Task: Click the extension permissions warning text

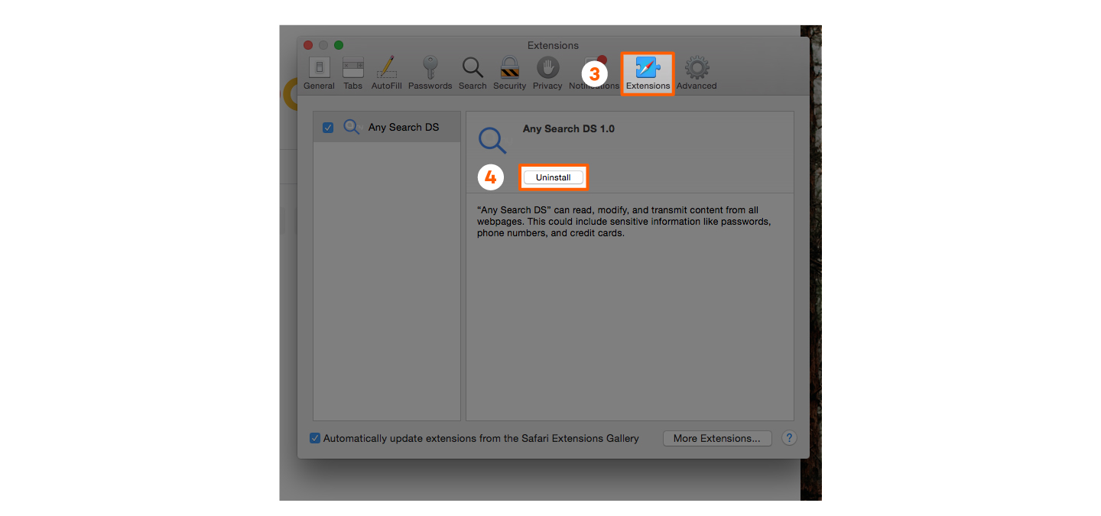Action: pos(624,222)
